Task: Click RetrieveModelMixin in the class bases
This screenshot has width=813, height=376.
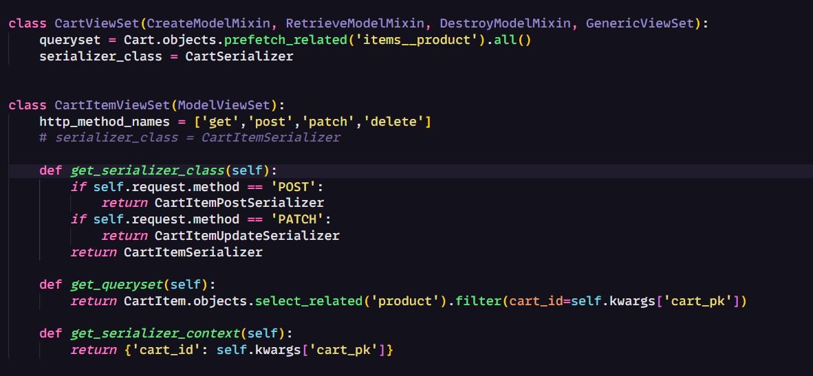Action: click(355, 23)
